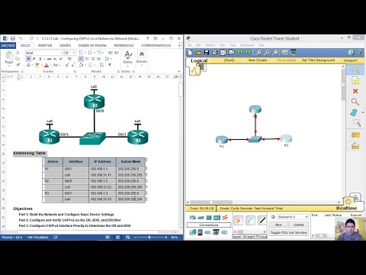The height and width of the screenshot is (275, 366).
Task: Choose Add Complex PDU envelope in Packet Tracer
Action: click(x=355, y=146)
